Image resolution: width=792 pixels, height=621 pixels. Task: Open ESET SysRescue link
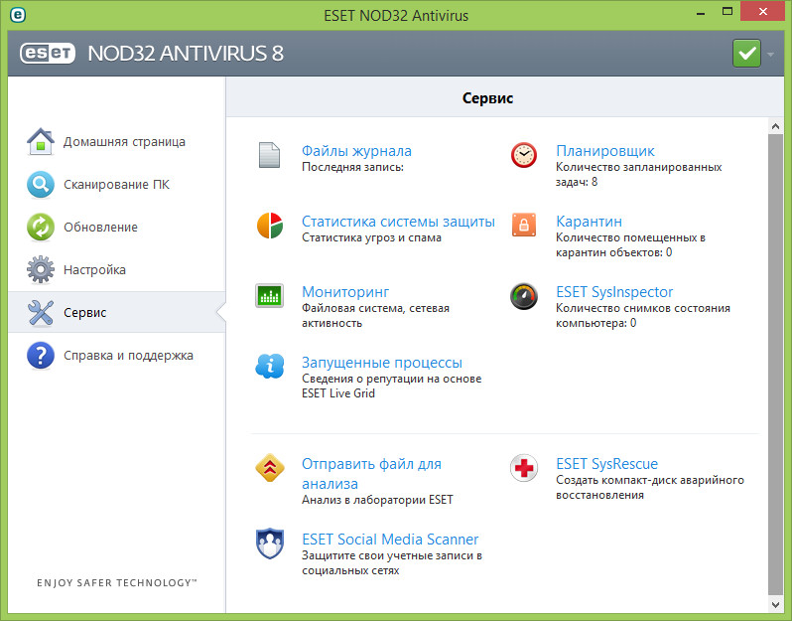point(606,464)
